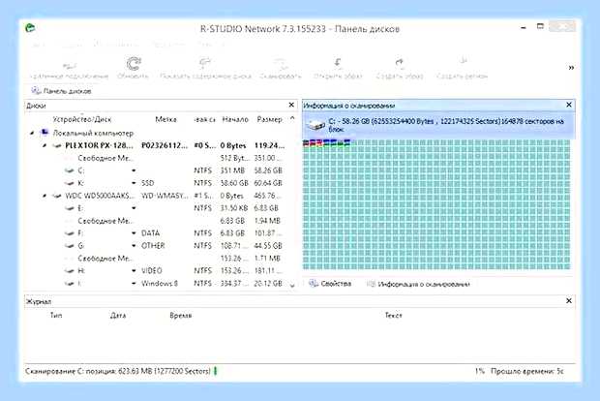
Task: Click the scanning position status bar text
Action: click(118, 371)
